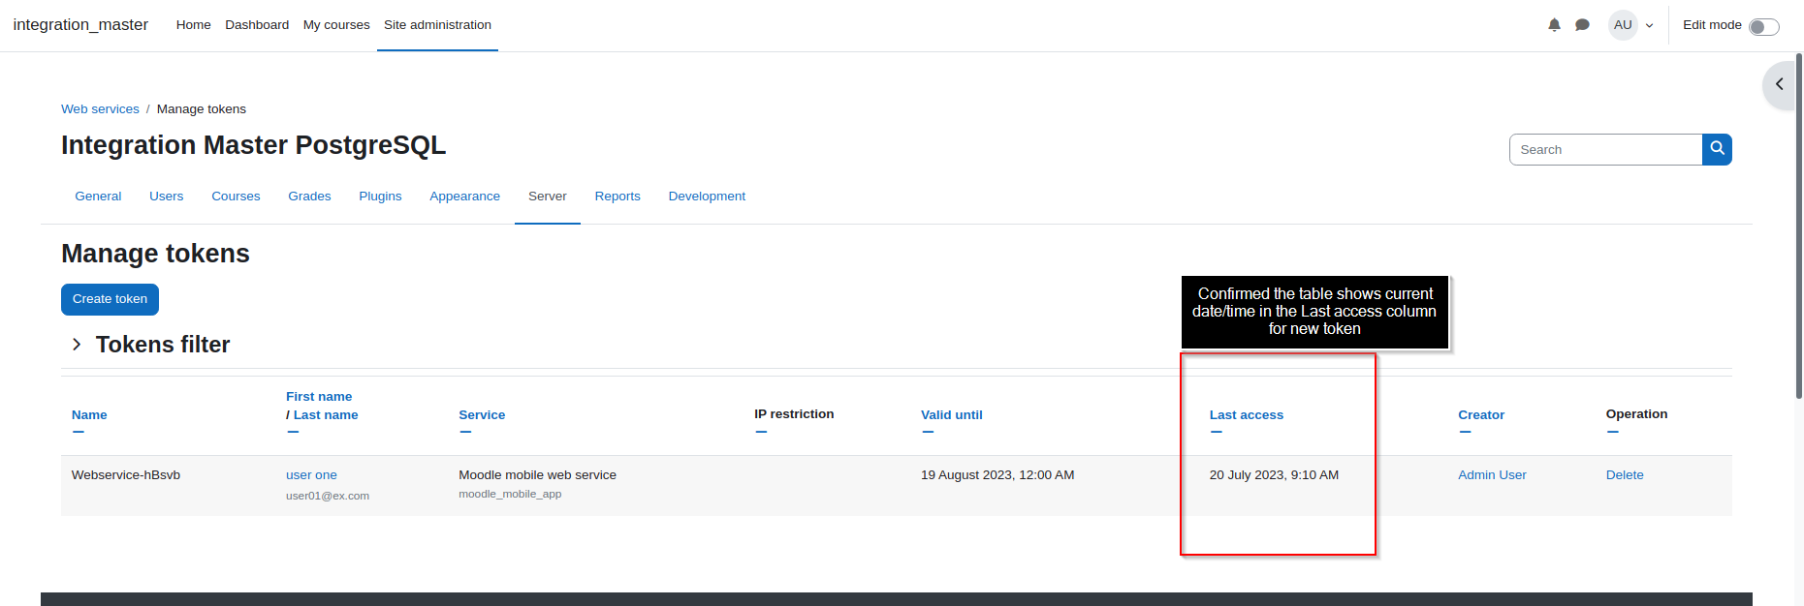Delete the Webservice-hBsvb token
The image size is (1804, 606).
click(x=1625, y=475)
